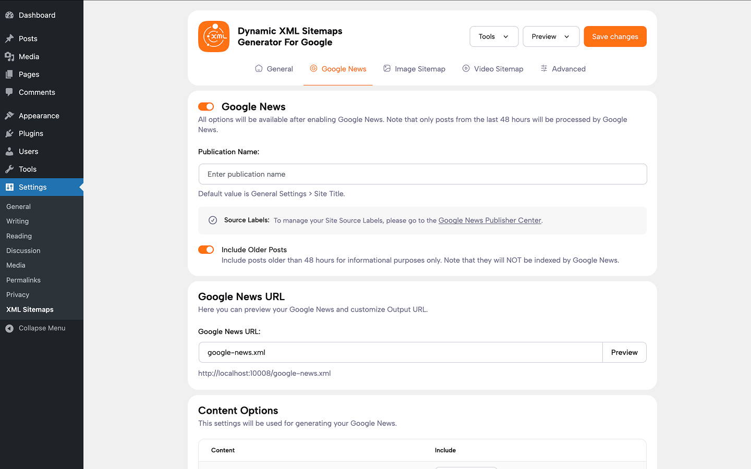Image resolution: width=751 pixels, height=469 pixels.
Task: Select XML Sitemaps under Settings
Action: point(29,309)
